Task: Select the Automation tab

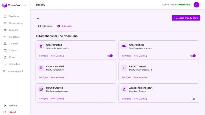Action: [x=65, y=26]
